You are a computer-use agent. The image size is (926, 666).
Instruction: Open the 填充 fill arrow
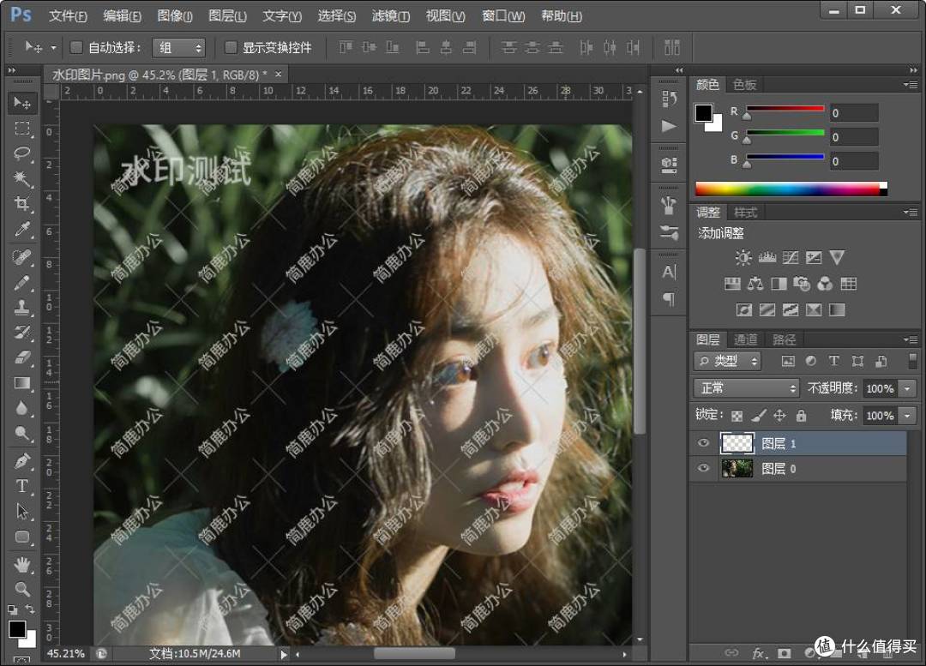coord(907,416)
